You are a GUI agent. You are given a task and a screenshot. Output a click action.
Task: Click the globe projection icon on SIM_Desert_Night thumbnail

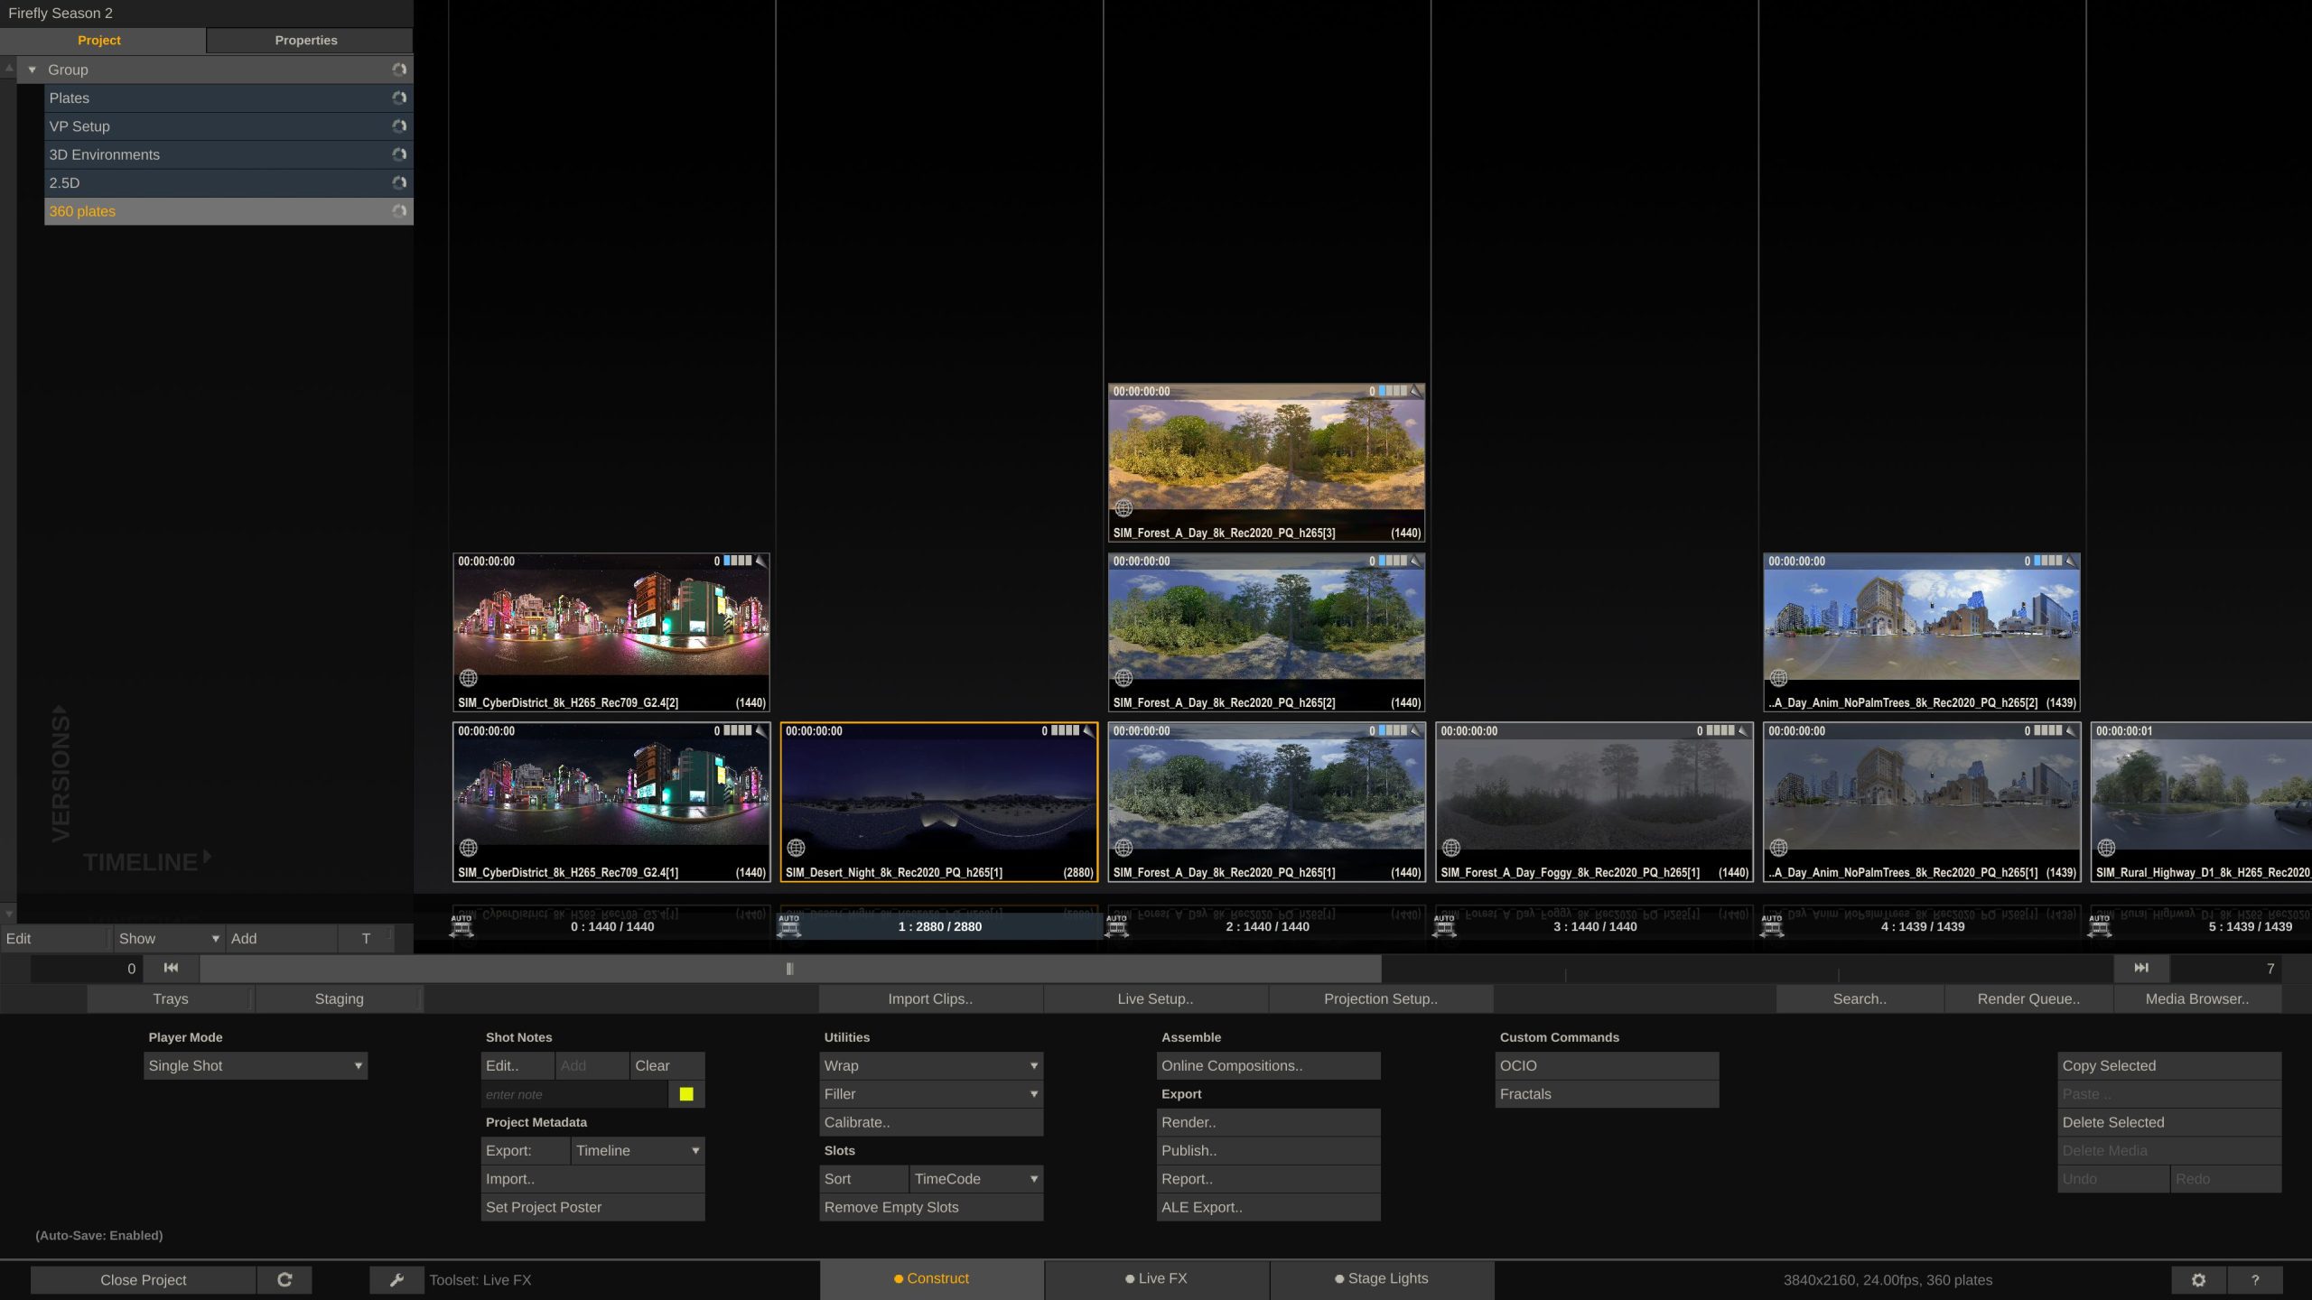click(796, 847)
